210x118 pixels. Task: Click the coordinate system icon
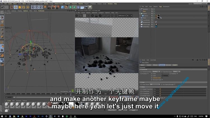(45, 7)
